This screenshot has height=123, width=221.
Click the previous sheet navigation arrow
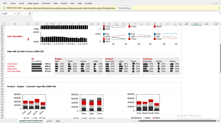pyautogui.click(x=5, y=121)
